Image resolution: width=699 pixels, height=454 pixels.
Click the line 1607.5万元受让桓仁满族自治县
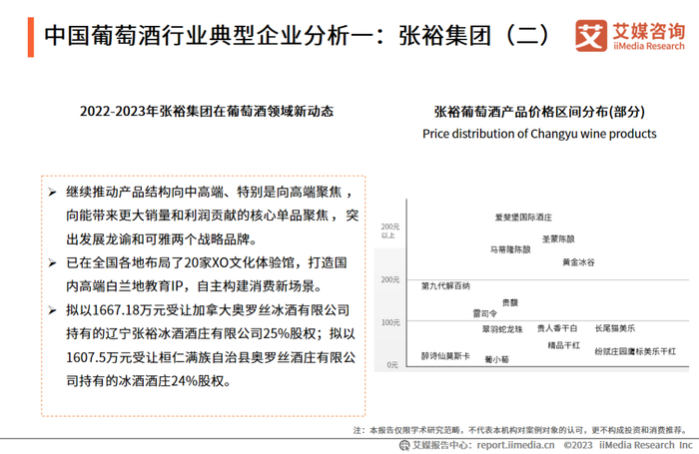tap(211, 357)
